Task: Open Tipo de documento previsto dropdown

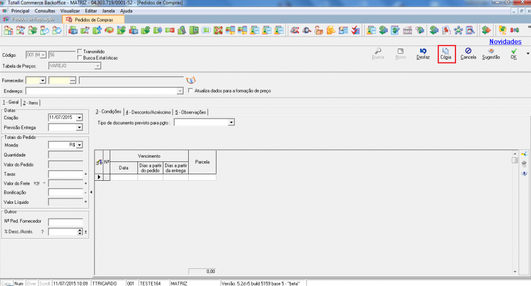Action: (231, 122)
